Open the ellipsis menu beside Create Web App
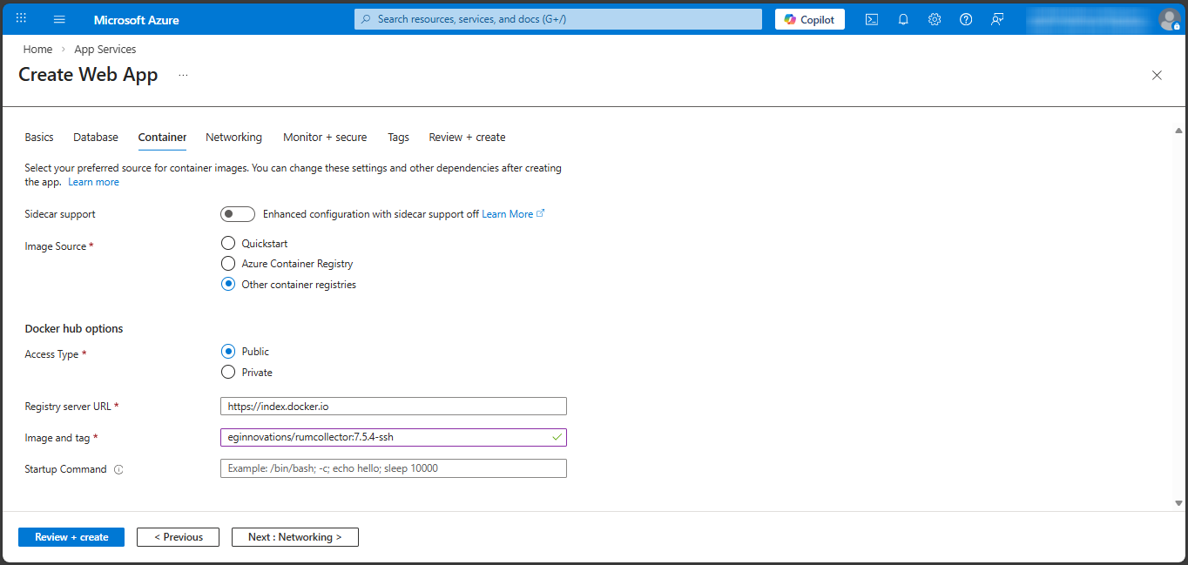Screen dimensions: 1188x565 click(183, 76)
